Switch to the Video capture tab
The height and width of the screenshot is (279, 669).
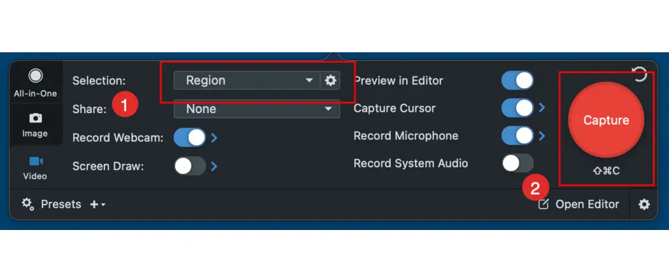pos(35,161)
